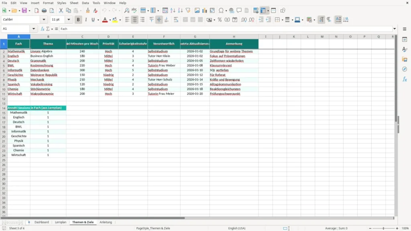Insert an image into the sheet

pyautogui.click(x=197, y=10)
